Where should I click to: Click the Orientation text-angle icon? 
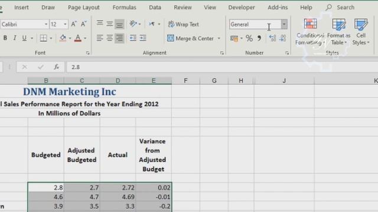[133, 24]
